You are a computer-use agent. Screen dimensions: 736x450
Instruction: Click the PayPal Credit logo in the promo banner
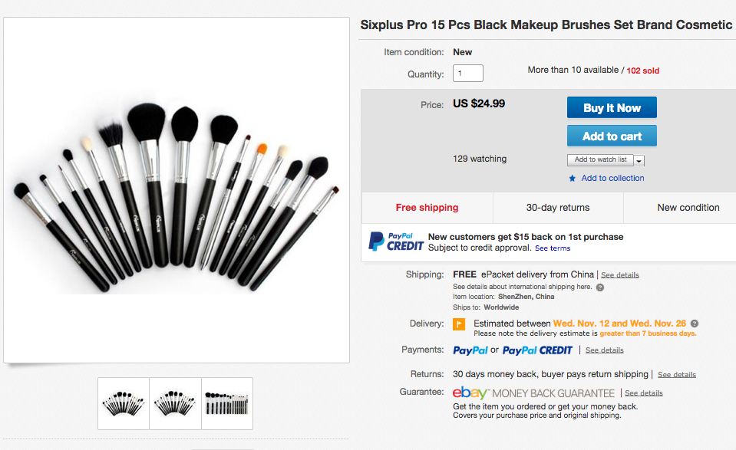[x=396, y=241]
